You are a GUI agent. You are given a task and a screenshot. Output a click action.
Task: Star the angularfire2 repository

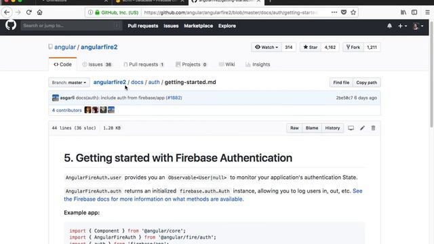(x=311, y=47)
